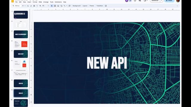Click the Background button

point(76,6)
